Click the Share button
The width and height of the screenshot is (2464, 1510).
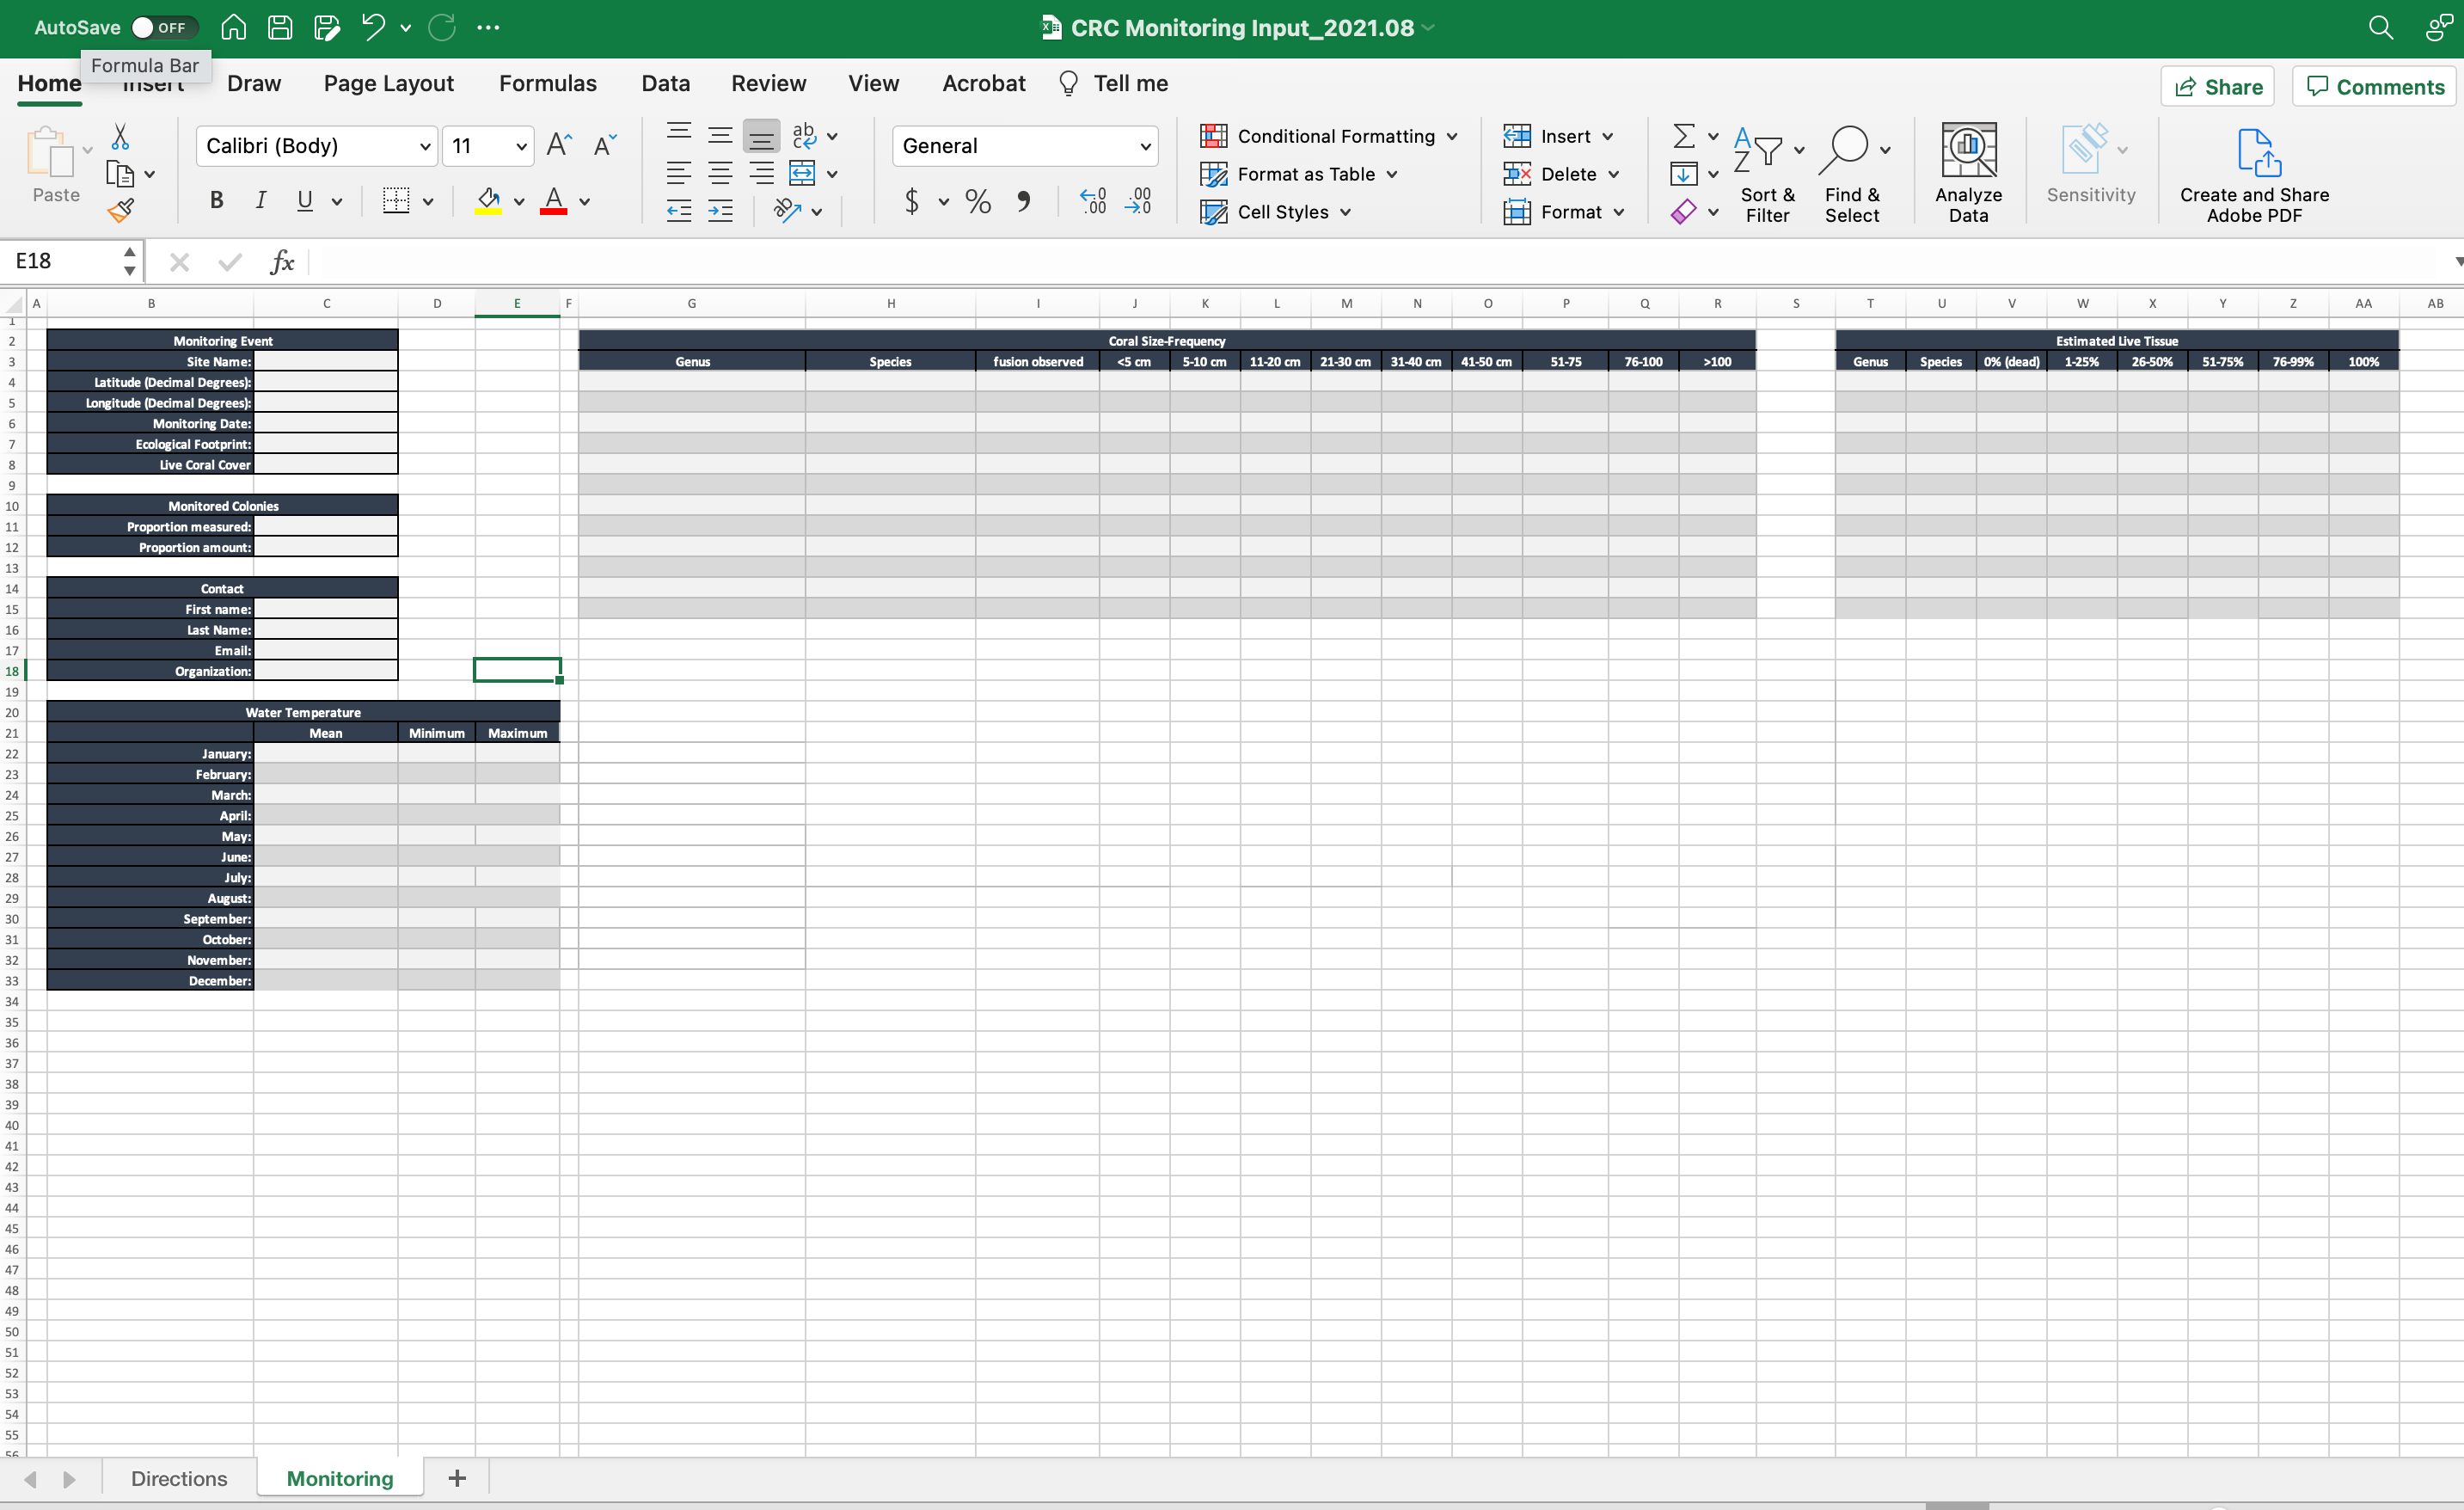[2217, 87]
